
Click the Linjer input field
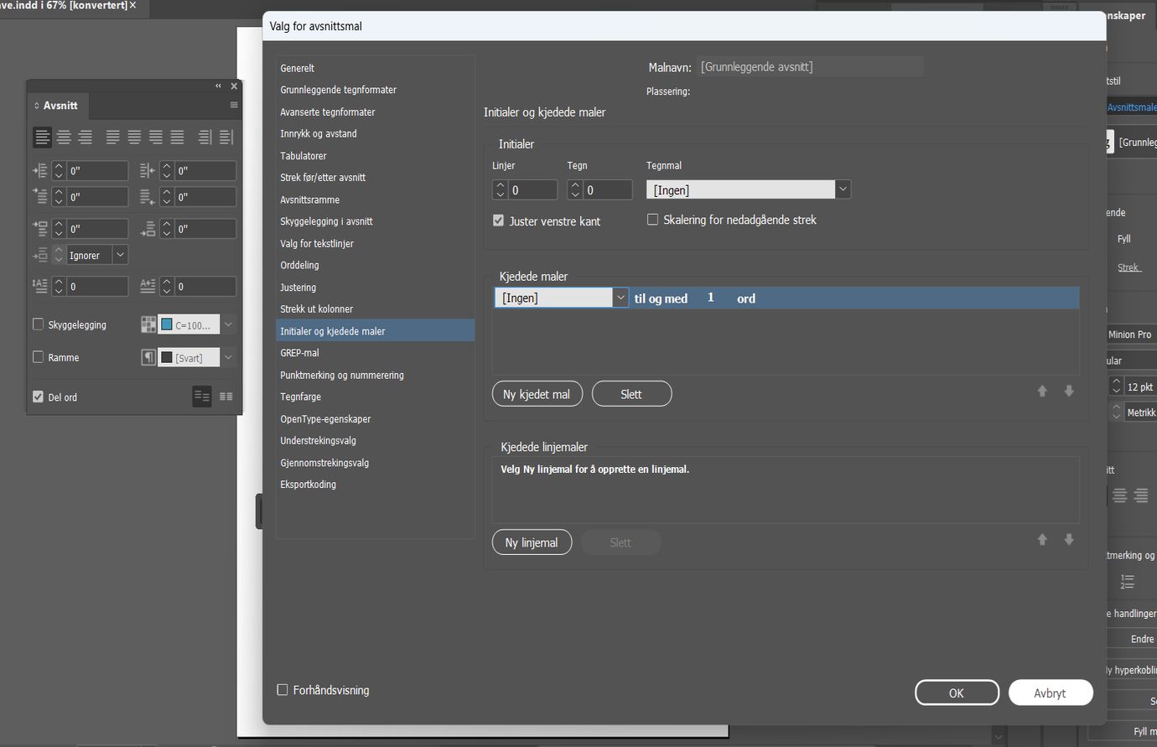[x=533, y=190]
